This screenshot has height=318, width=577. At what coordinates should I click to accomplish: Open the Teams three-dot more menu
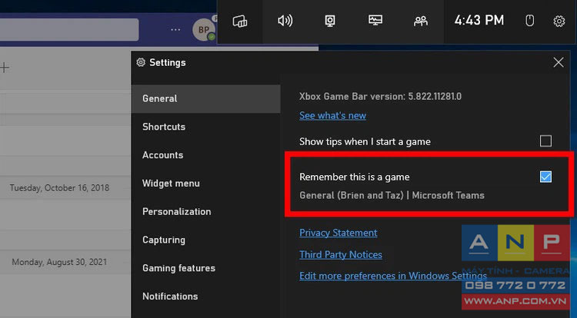coord(175,30)
